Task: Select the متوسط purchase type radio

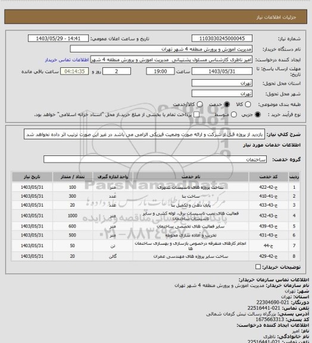Action: tap(234, 114)
